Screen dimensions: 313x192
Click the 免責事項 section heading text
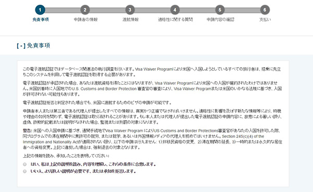click(x=38, y=46)
